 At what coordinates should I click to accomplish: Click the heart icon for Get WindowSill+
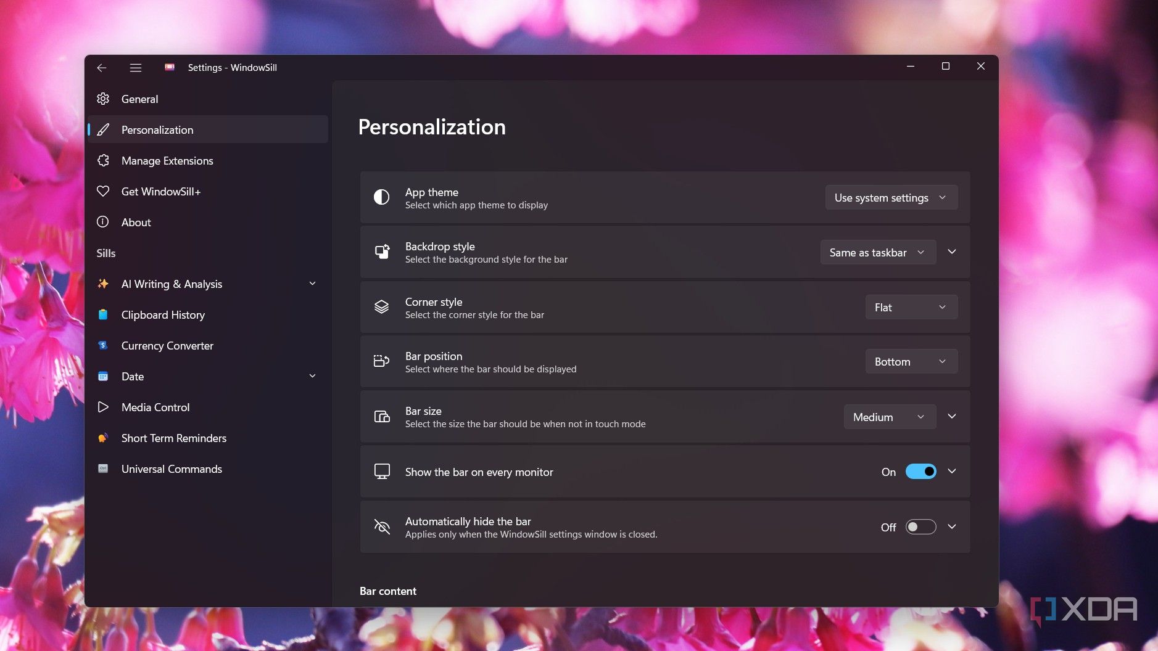[x=103, y=191]
